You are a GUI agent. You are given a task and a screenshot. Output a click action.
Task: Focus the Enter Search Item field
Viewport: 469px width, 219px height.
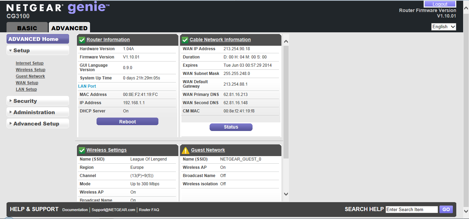coord(412,209)
